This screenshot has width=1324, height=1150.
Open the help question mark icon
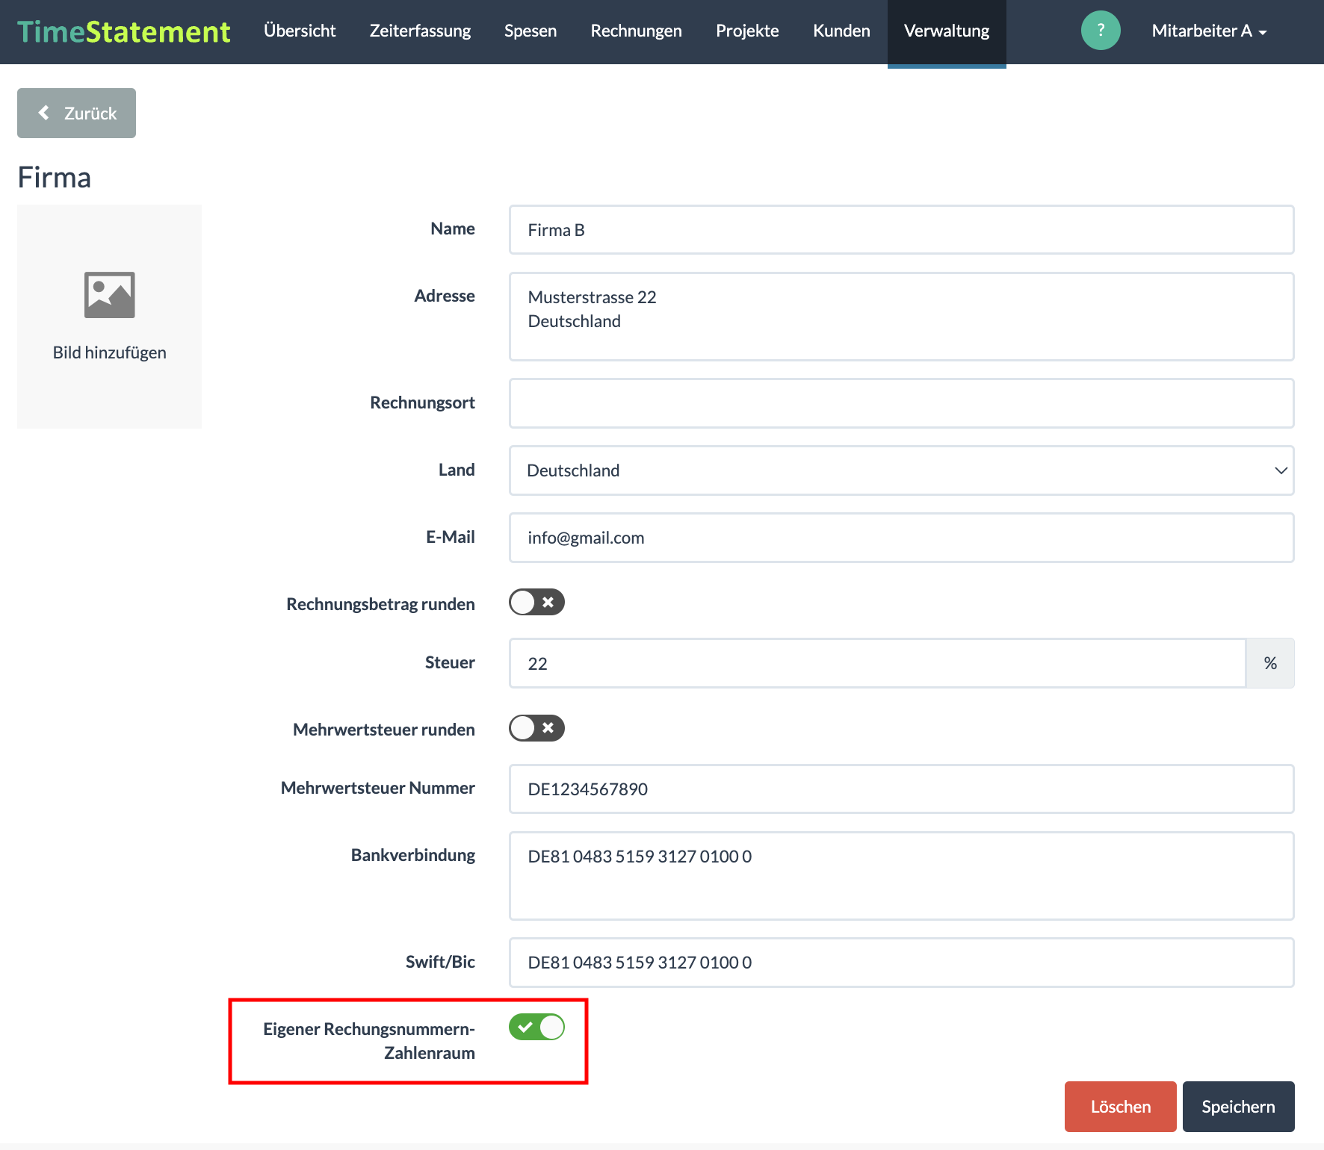(1101, 31)
